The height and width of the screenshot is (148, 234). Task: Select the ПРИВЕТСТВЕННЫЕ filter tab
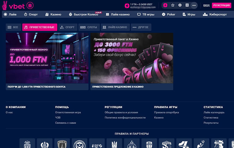40,27
